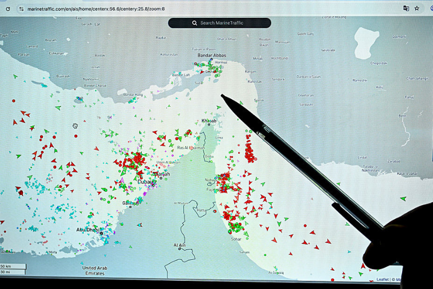
Task: Open the Leaflet attribution link
Action: (382, 279)
